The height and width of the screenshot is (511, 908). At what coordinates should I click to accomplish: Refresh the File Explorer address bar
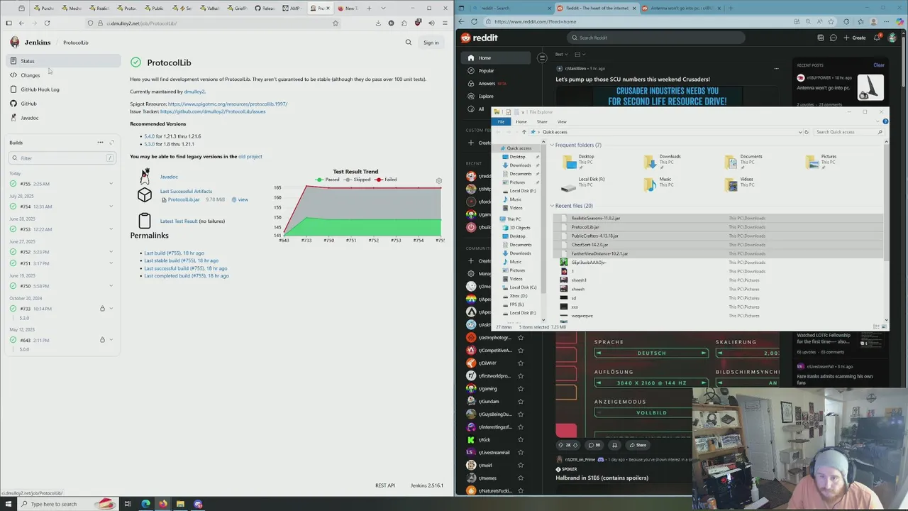807,132
